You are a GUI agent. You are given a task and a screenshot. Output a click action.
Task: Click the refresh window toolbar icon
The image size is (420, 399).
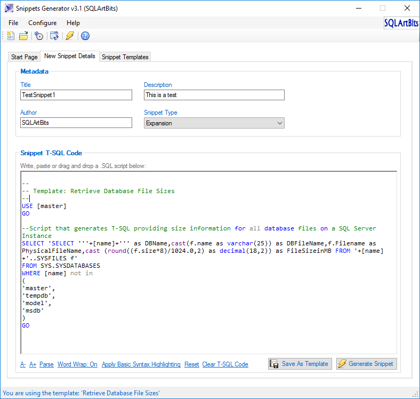tap(54, 36)
